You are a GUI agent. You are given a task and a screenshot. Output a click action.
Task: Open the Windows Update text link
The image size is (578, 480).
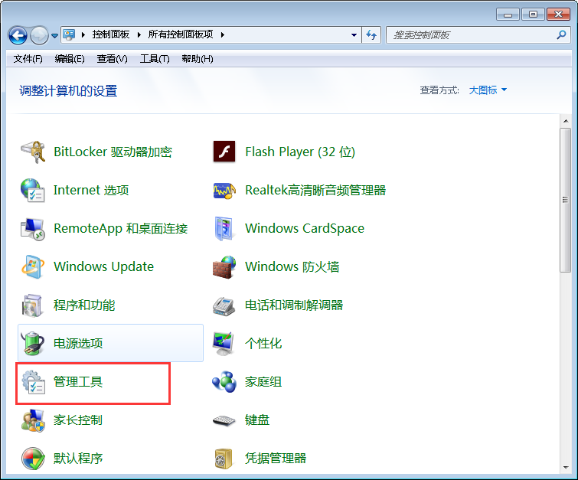coord(103,267)
